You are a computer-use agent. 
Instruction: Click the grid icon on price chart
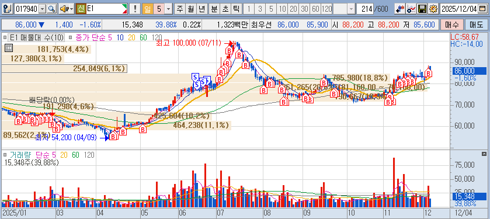9,48
